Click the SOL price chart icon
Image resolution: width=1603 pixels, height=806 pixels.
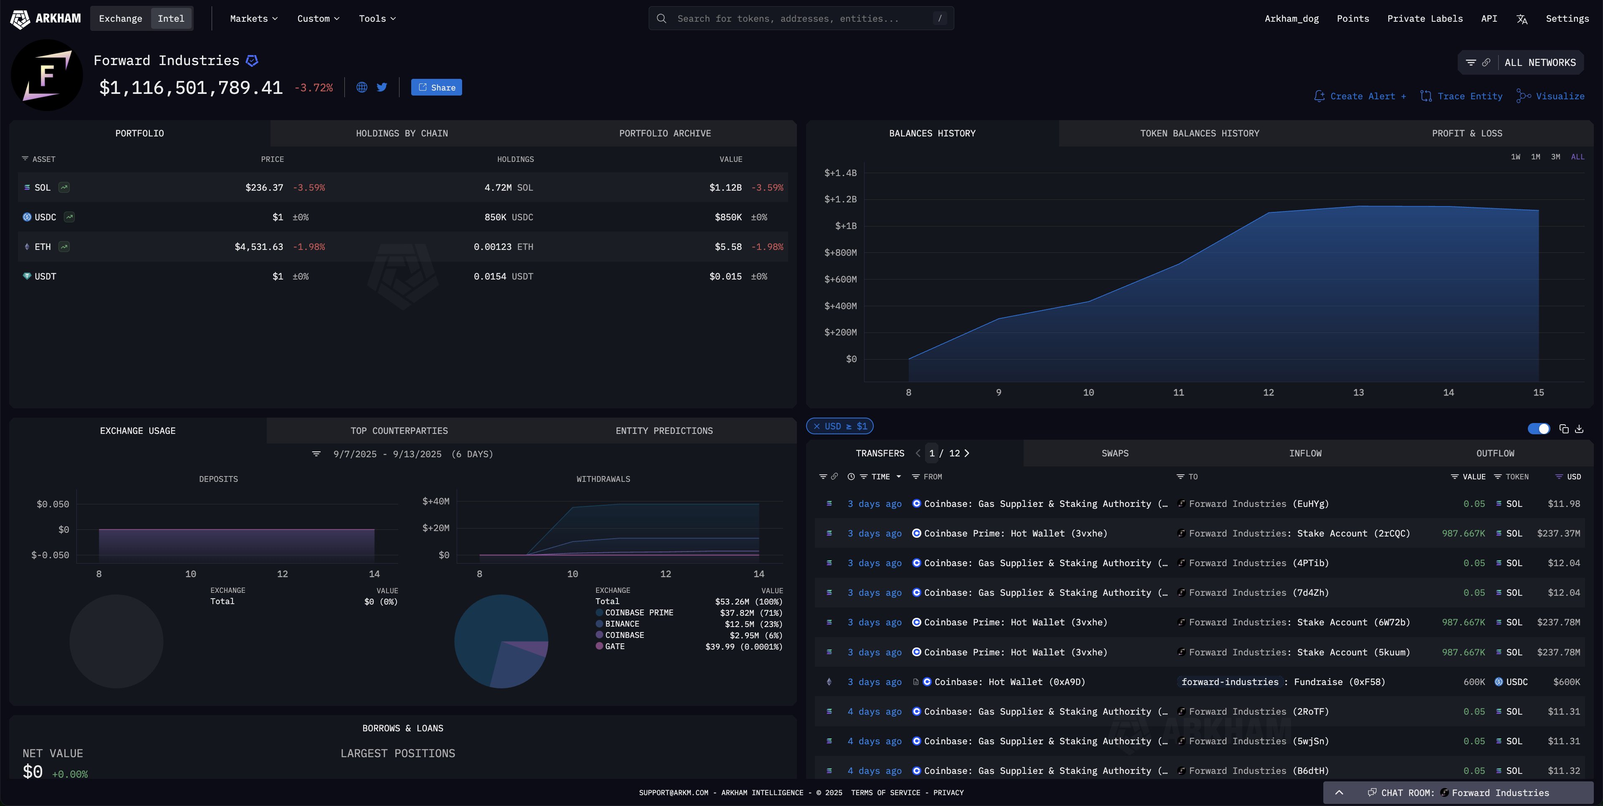tap(64, 187)
